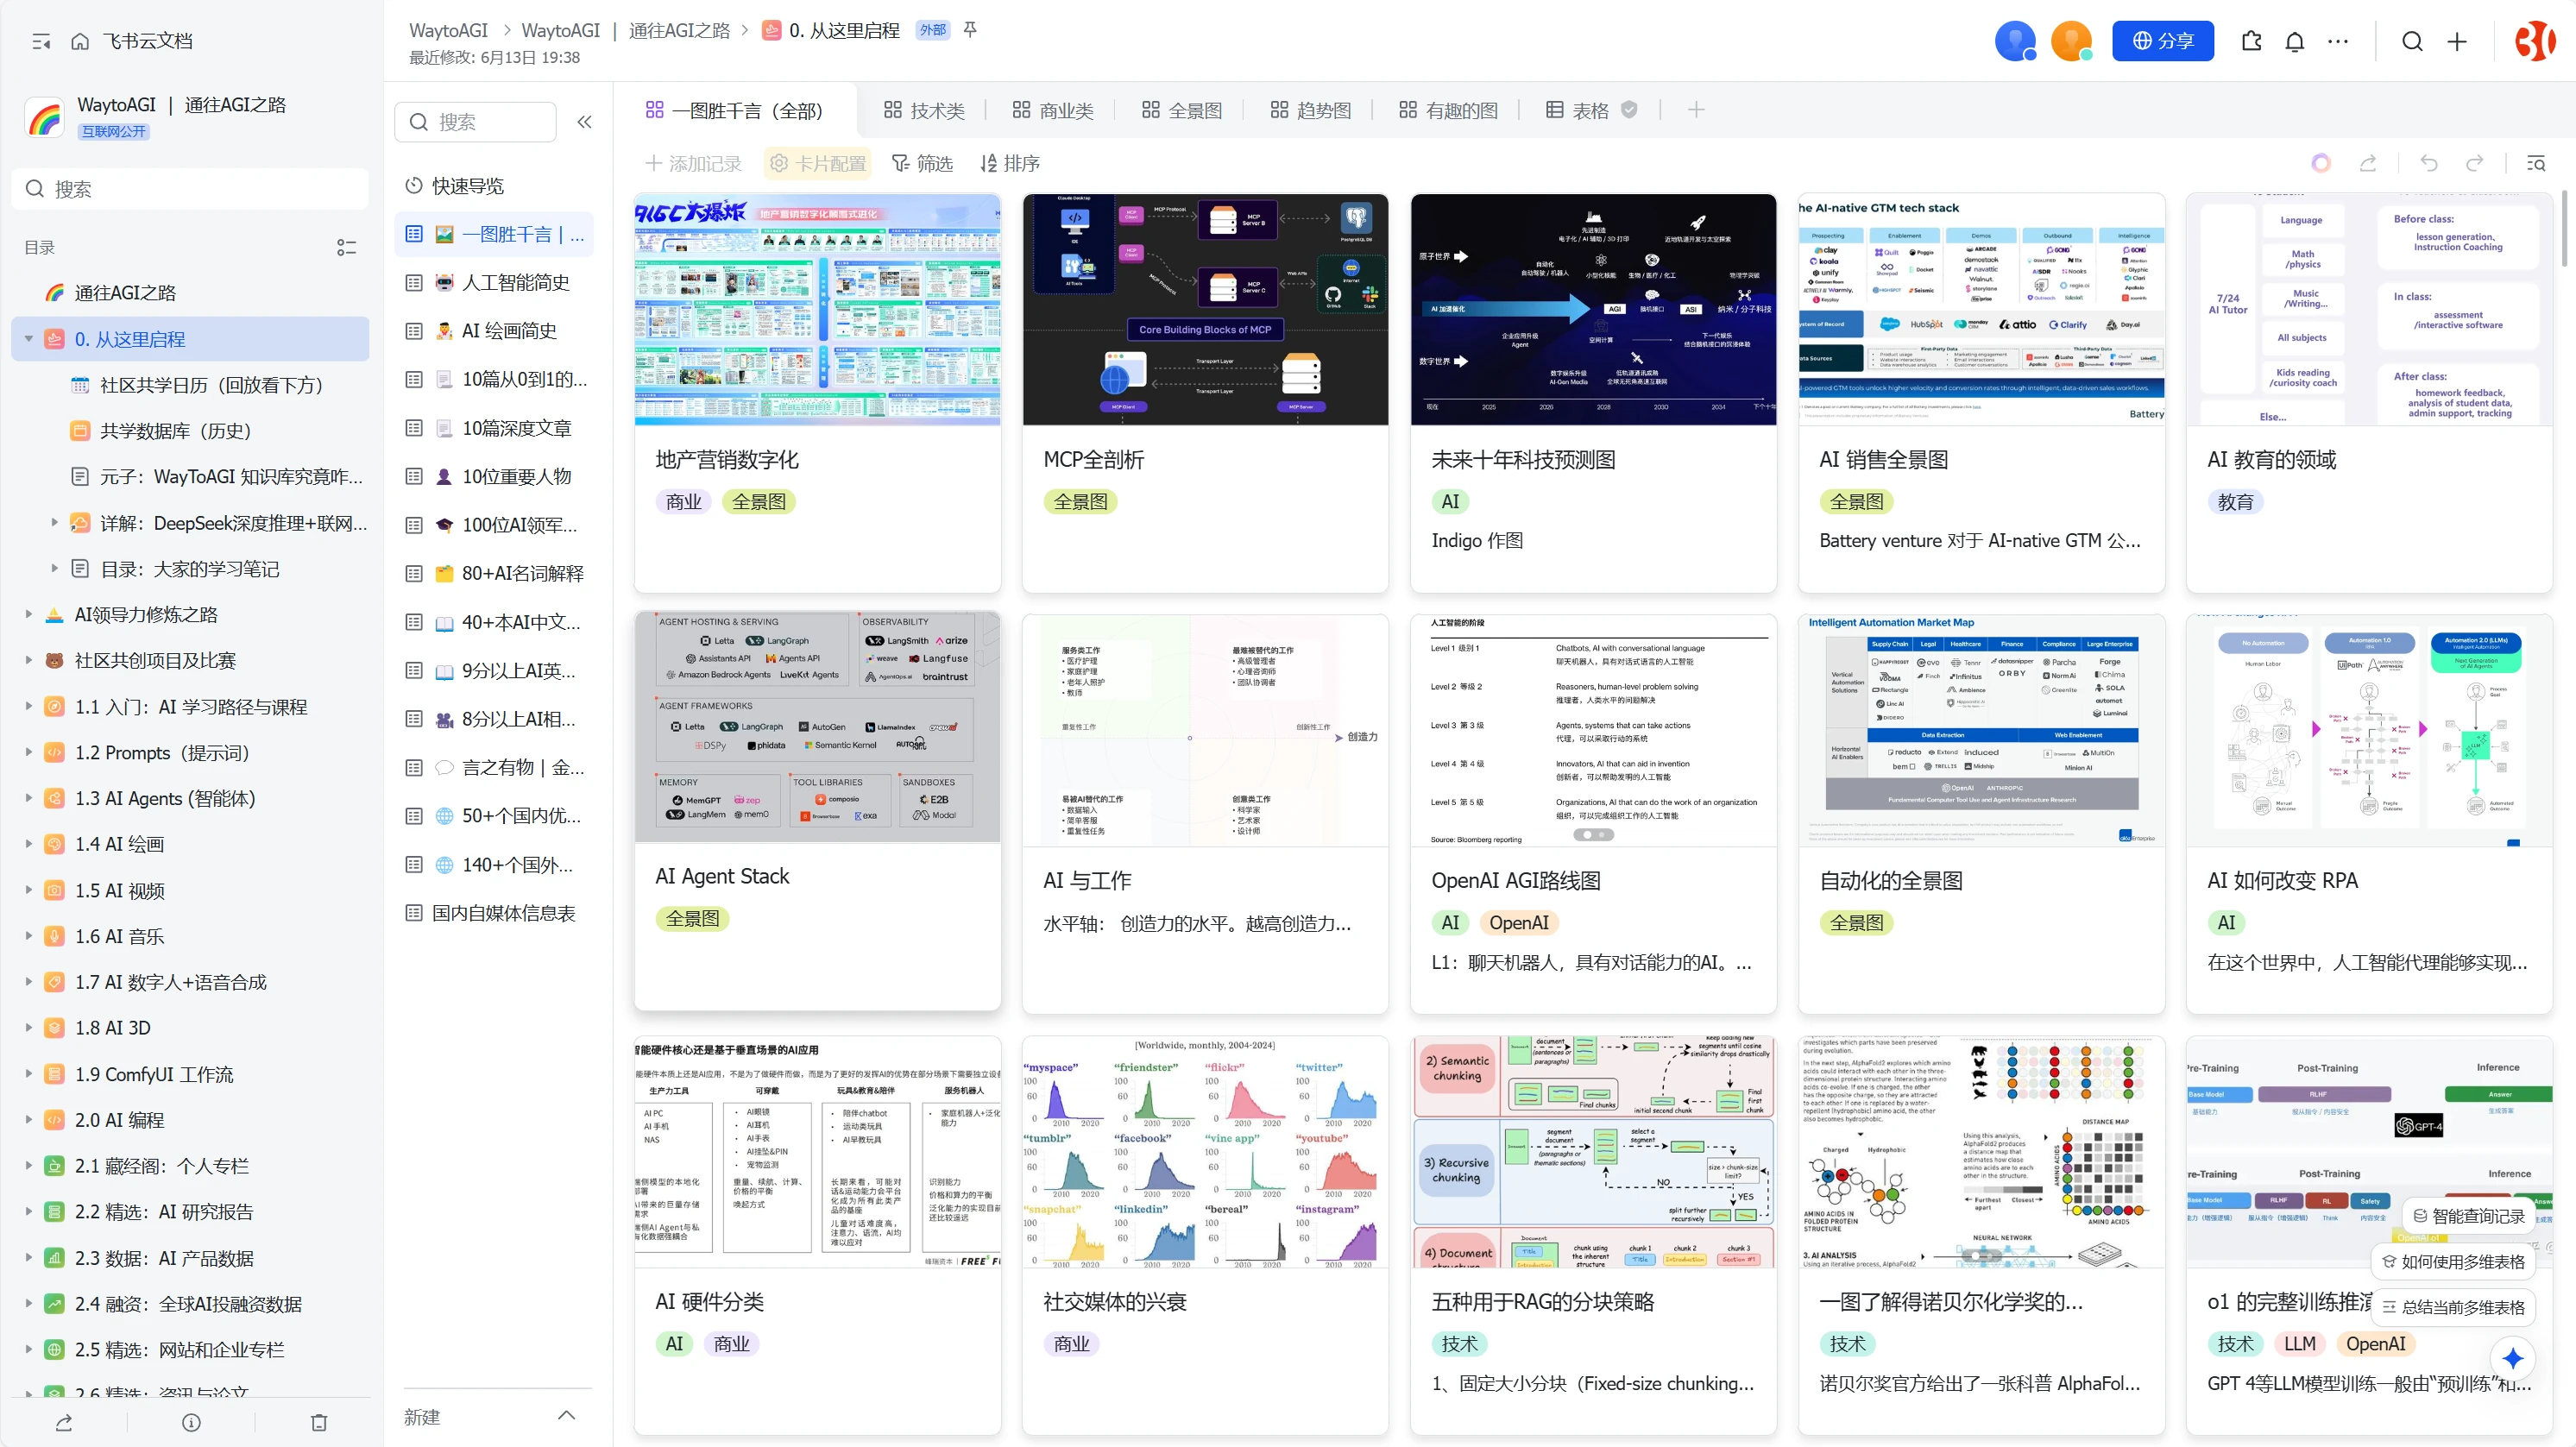The width and height of the screenshot is (2576, 1447).
Task: Switch to the 商业类 tab
Action: click(1053, 110)
